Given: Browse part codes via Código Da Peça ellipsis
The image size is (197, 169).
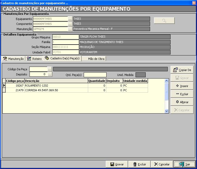Looking at the screenshot, I should [50, 69].
